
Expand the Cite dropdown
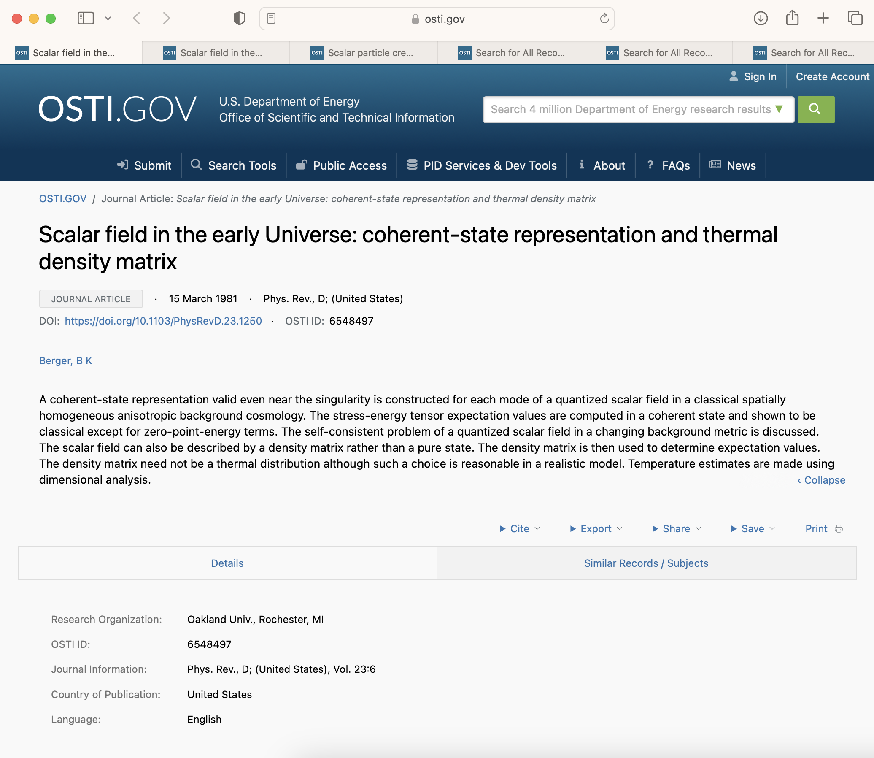(520, 529)
